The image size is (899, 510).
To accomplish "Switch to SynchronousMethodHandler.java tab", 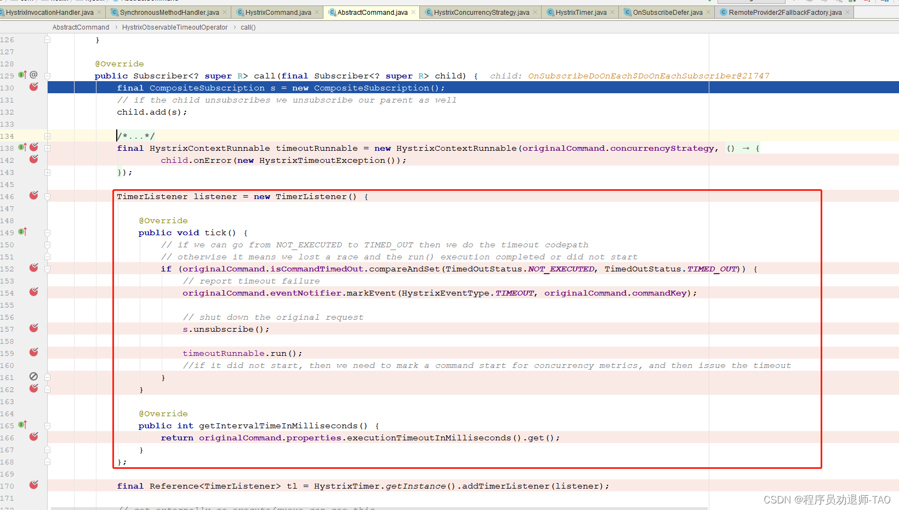I will click(x=169, y=12).
